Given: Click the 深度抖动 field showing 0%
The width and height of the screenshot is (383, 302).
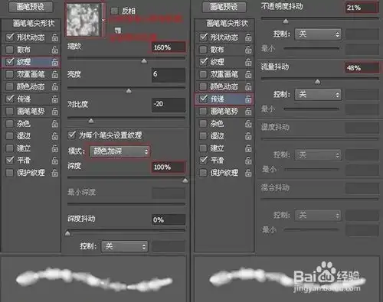Looking at the screenshot, I should point(169,219).
